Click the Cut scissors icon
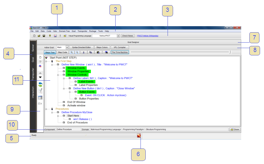Image resolution: width=264 pixels, height=164 pixels. [84, 52]
